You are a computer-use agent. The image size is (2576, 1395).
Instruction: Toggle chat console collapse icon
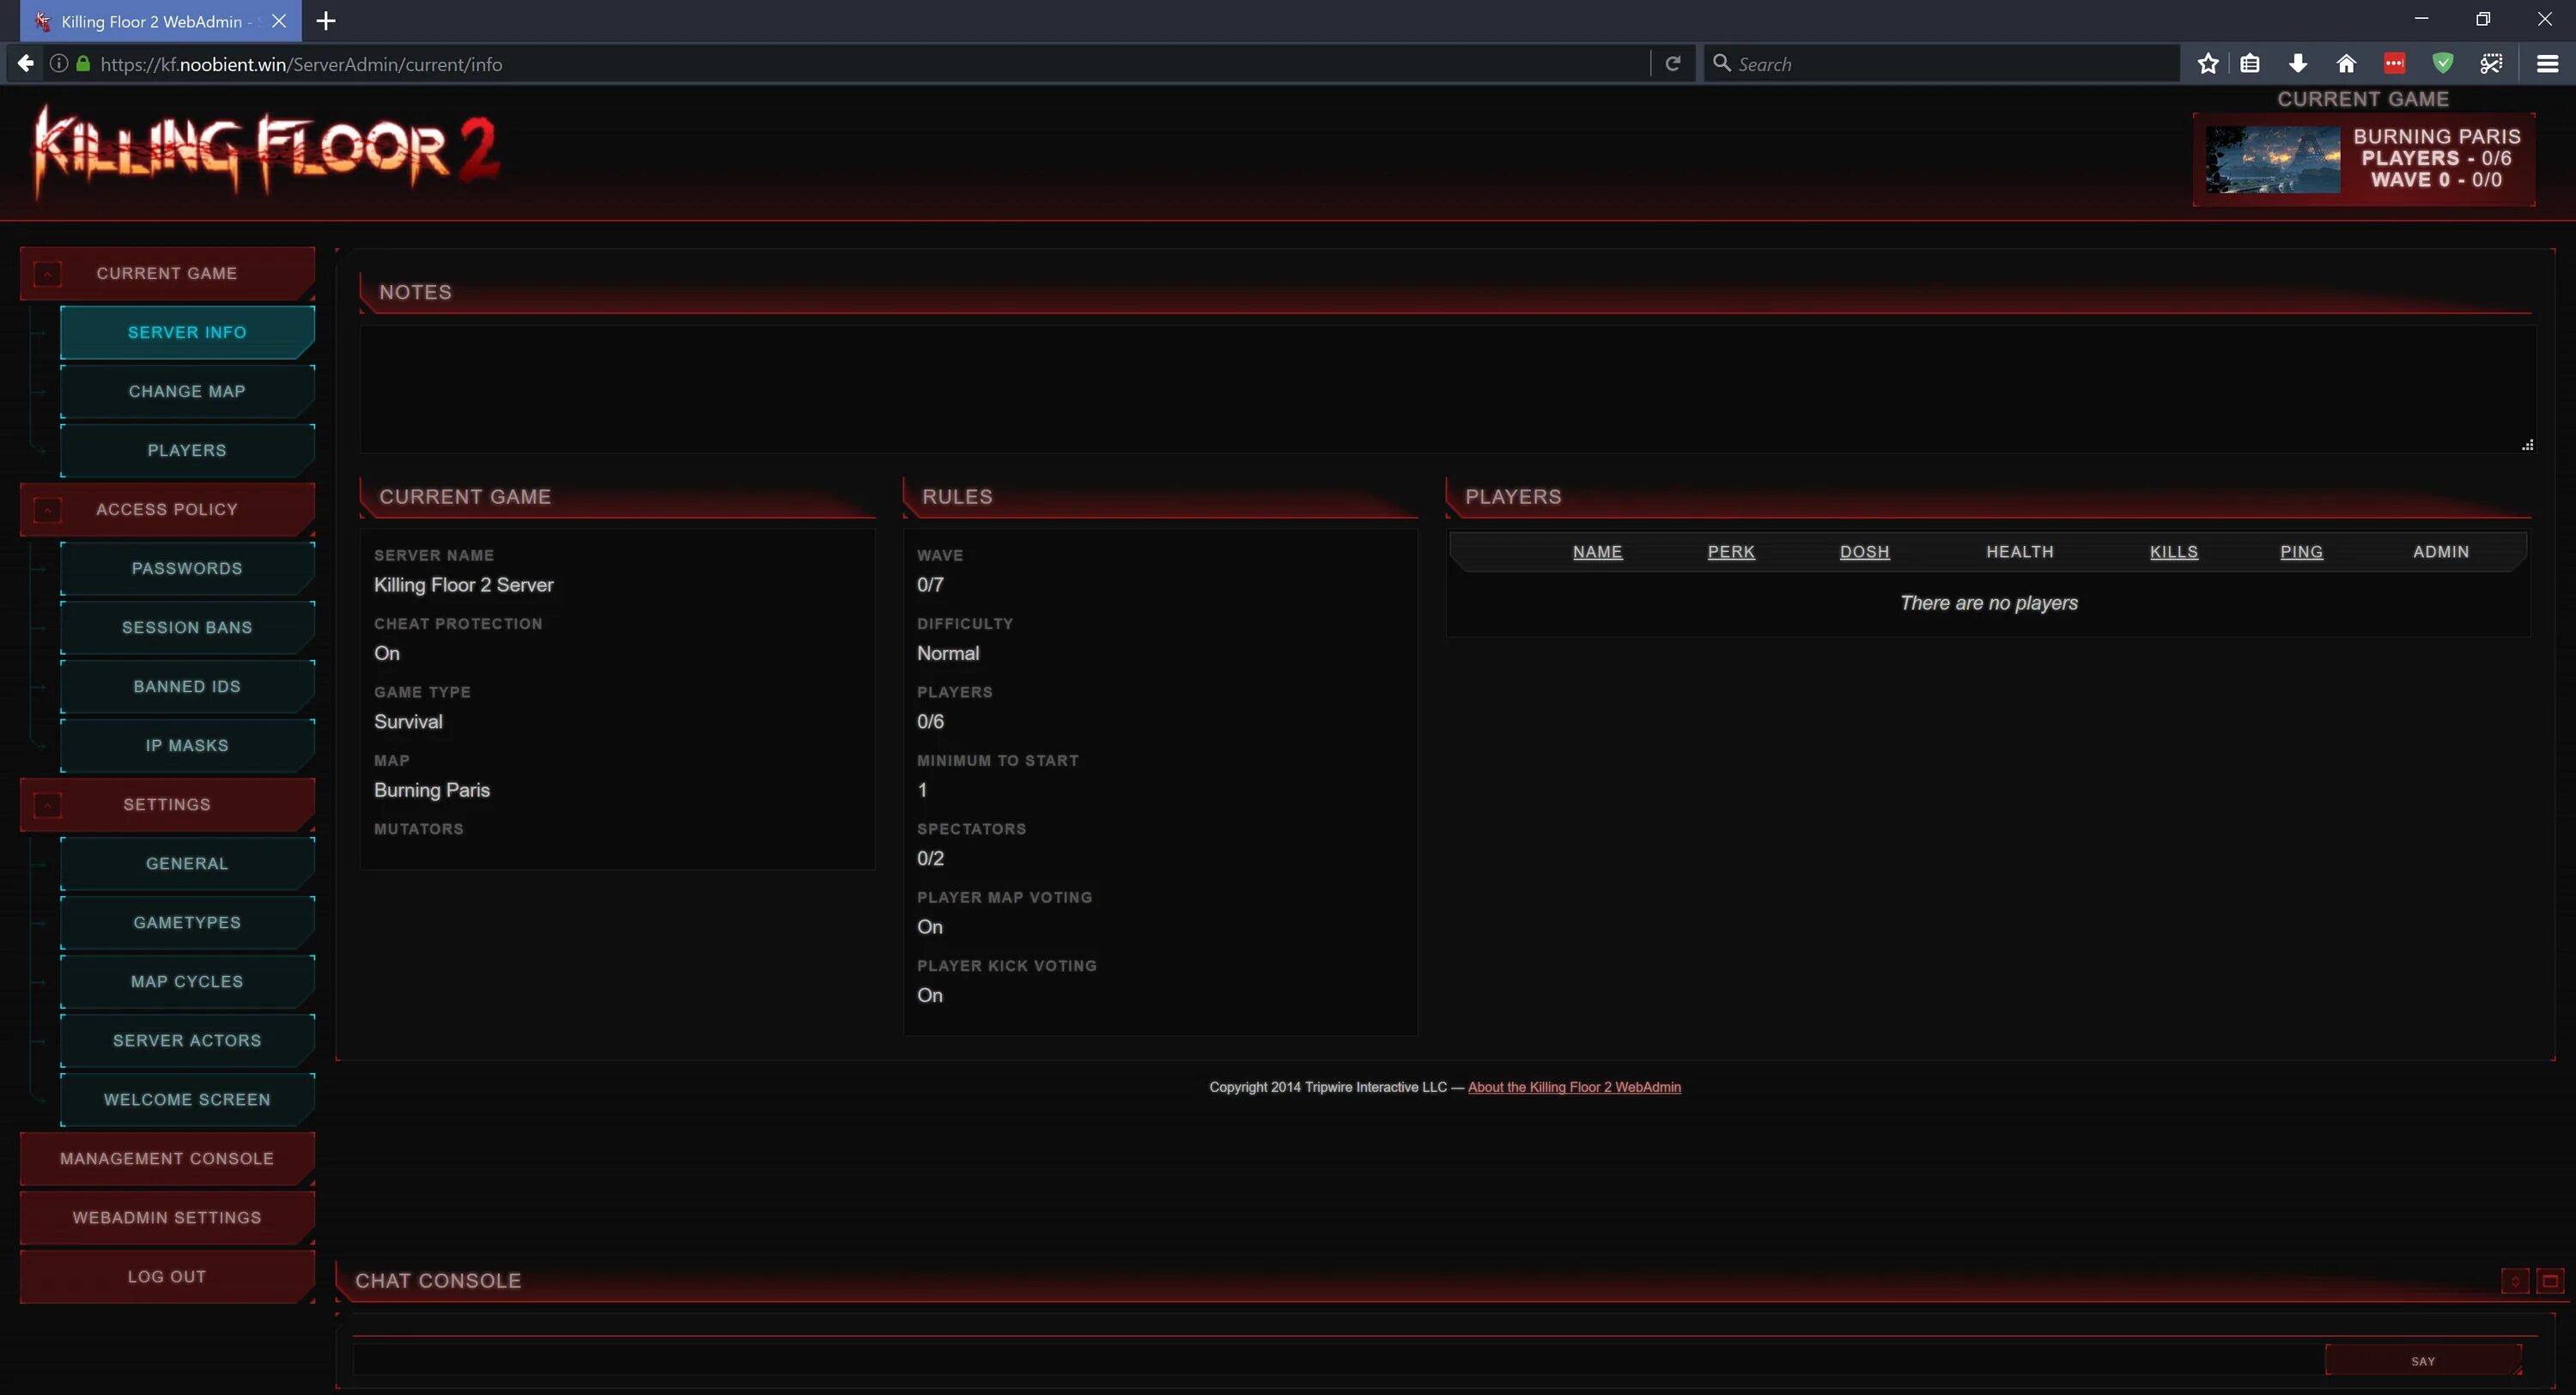2515,1281
